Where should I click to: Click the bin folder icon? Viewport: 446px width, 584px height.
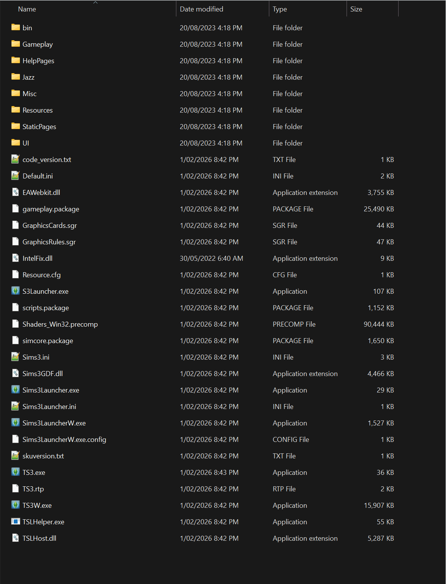click(x=15, y=28)
